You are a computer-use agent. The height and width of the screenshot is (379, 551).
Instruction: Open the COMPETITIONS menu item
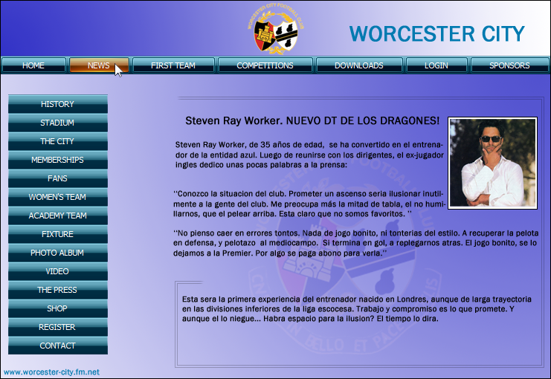pyautogui.click(x=265, y=65)
